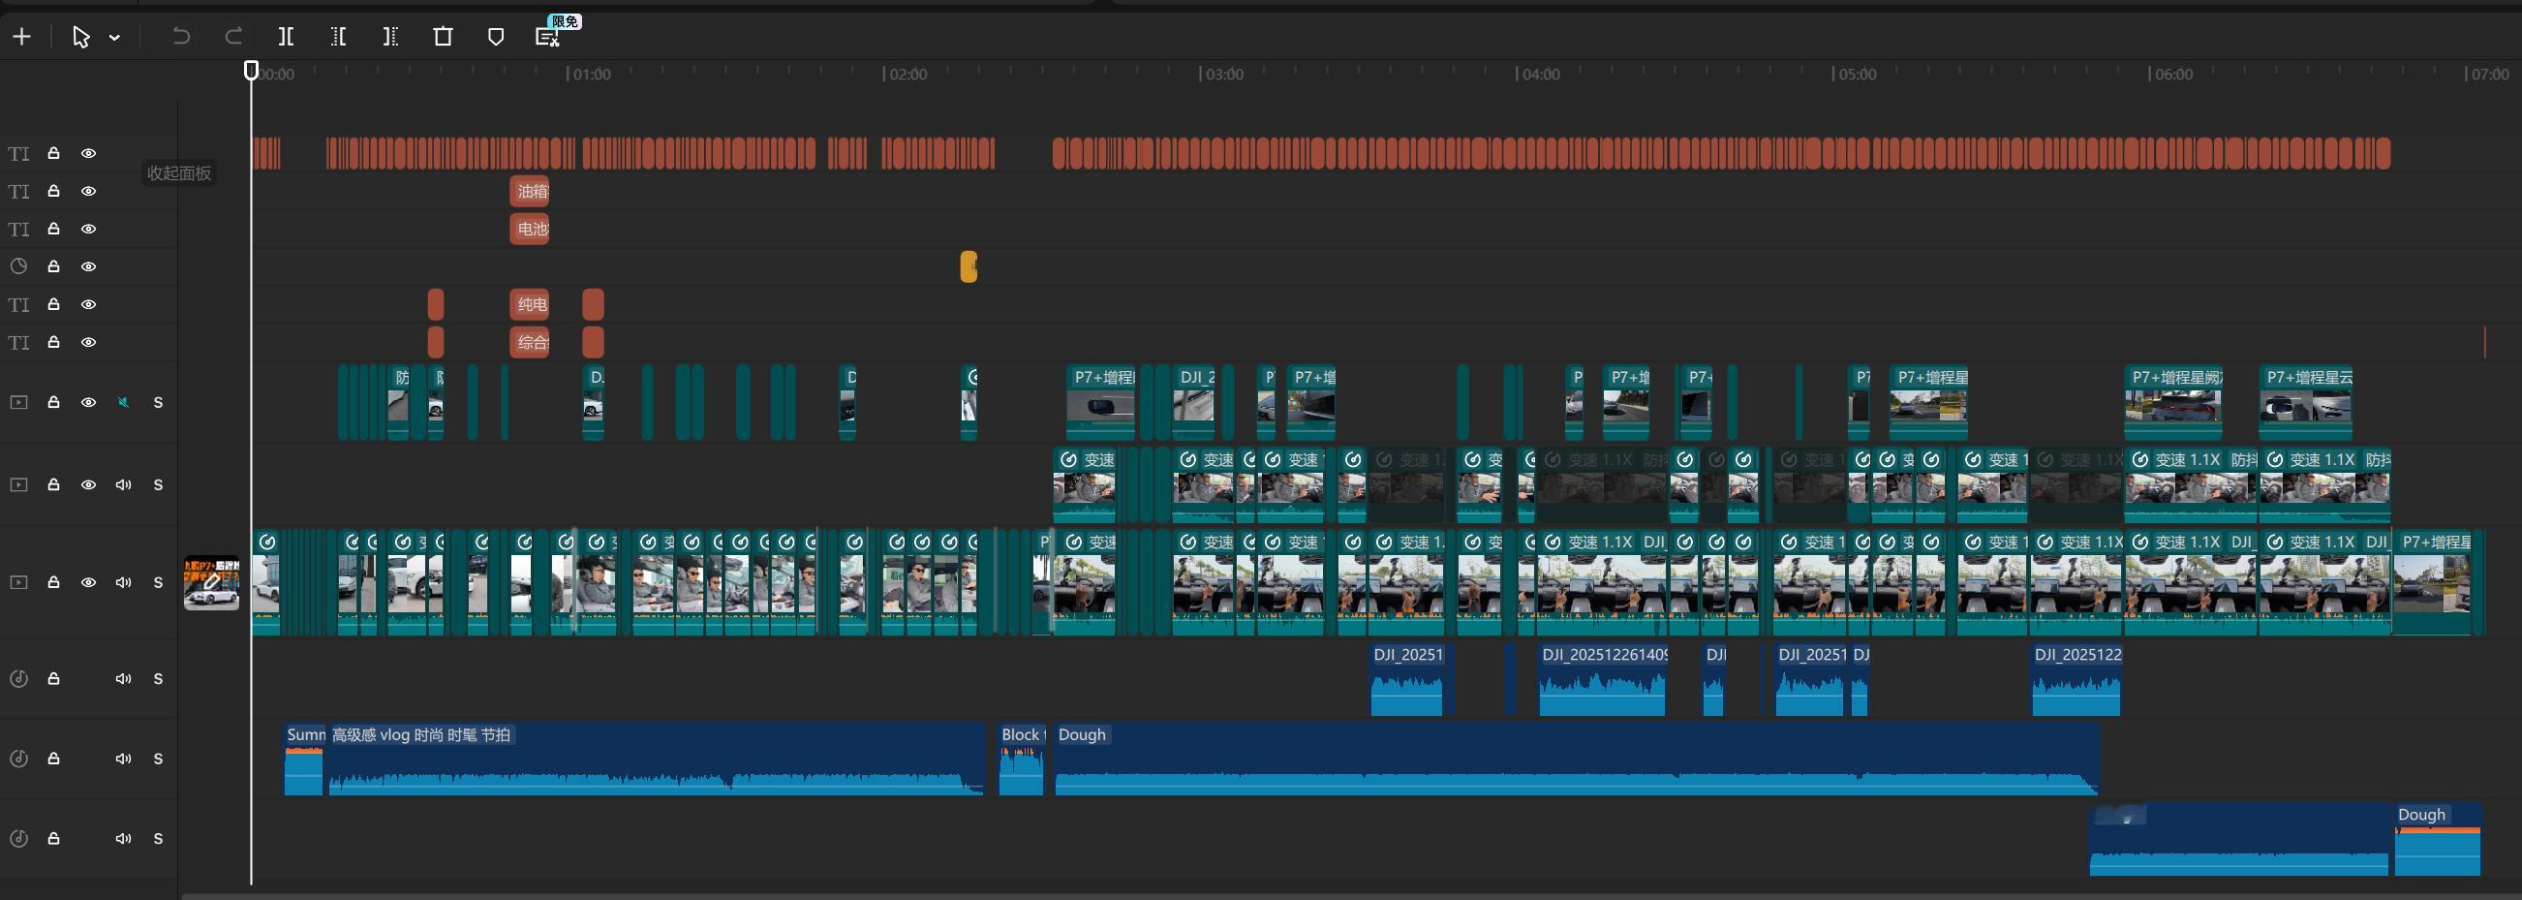
Task: Click S button on middle video track
Action: pyautogui.click(x=158, y=484)
